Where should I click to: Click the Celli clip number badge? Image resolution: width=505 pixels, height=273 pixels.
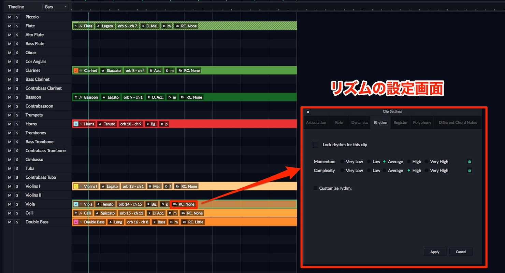coord(76,213)
